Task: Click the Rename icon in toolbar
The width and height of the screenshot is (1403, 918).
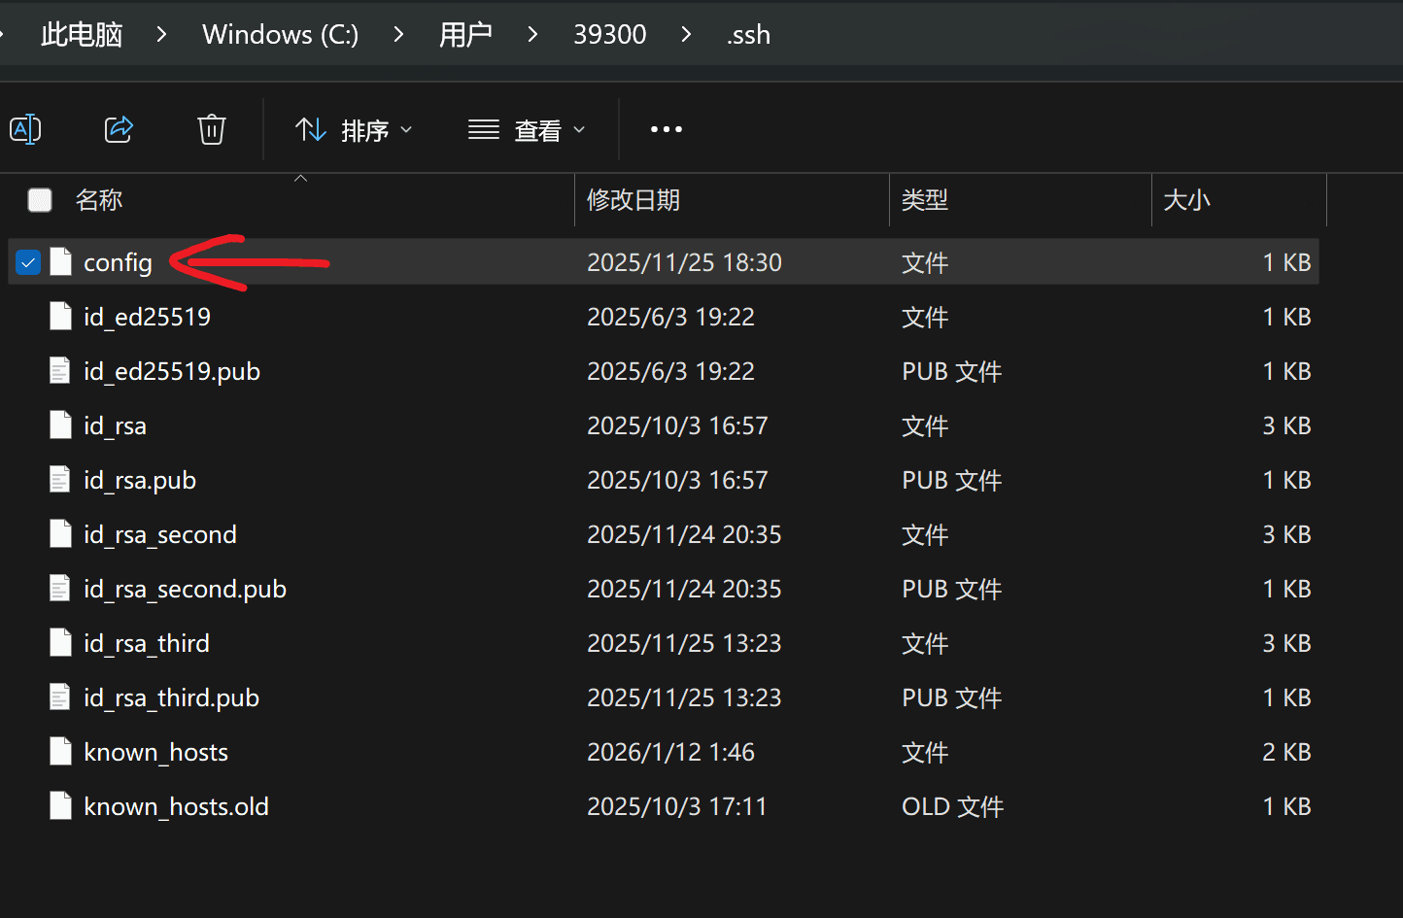Action: pyautogui.click(x=25, y=129)
